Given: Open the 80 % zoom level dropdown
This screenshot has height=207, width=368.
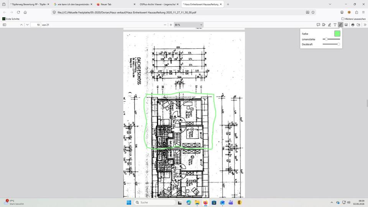Looking at the screenshot, I should click(189, 25).
